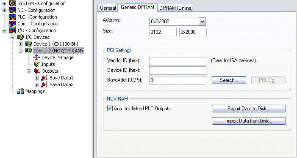This screenshot has width=297, height=158.
Task: Click the Outputs icon
Action: pyautogui.click(x=36, y=71)
